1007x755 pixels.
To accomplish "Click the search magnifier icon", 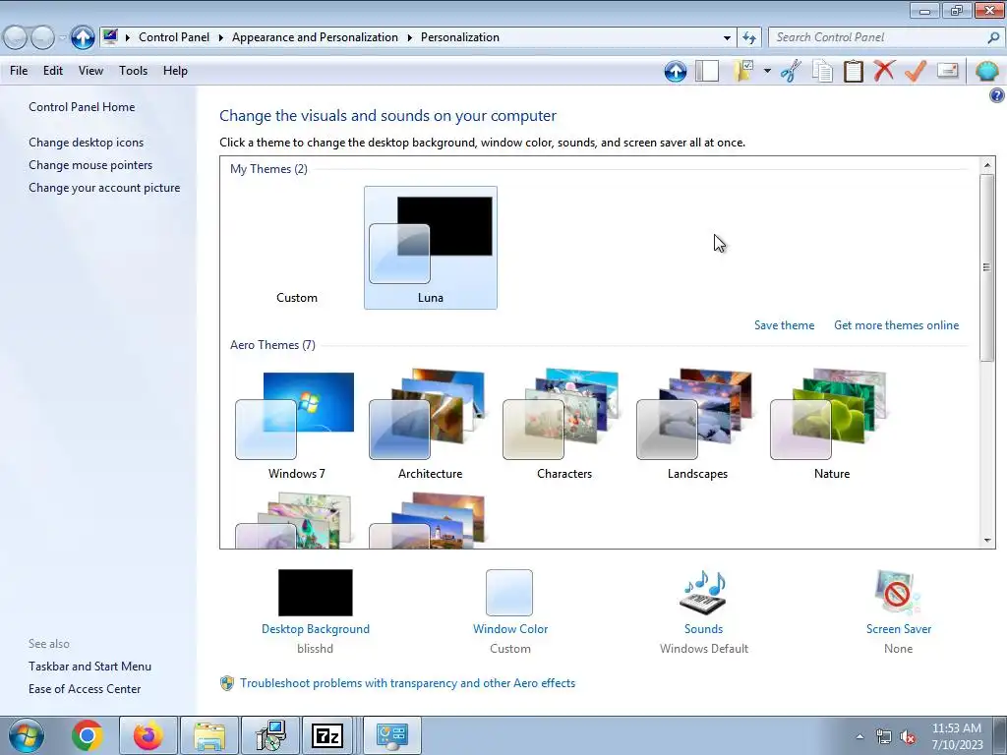I will [x=993, y=37].
